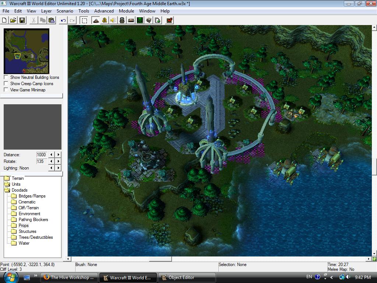Click the volume speaker tray icon

click(348, 277)
